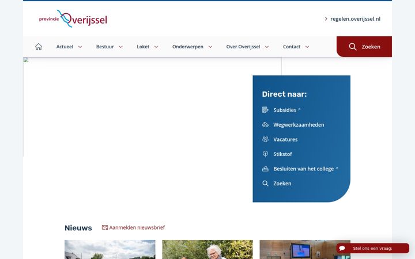The width and height of the screenshot is (415, 259).
Task: Click the Provincie Overijssel logo
Action: click(x=73, y=19)
